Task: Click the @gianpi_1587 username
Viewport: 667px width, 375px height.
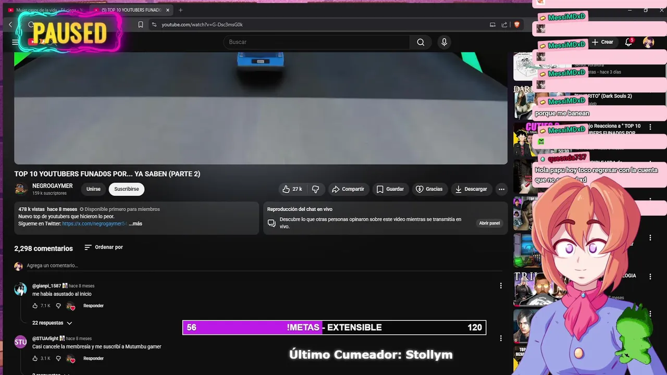Action: [x=46, y=286]
